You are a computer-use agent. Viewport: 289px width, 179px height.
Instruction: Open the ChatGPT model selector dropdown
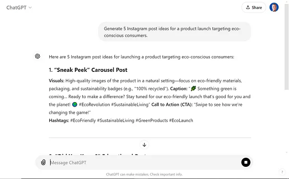tap(19, 8)
